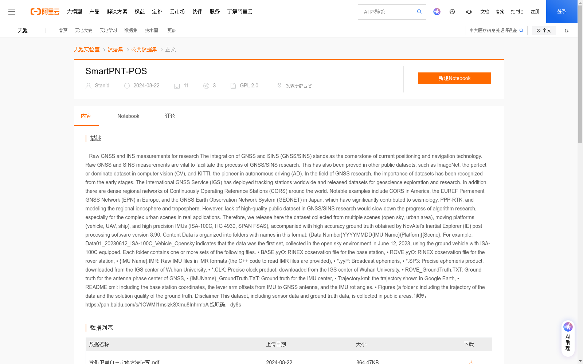
Task: Click the SmartPNT-POS title
Action: point(116,71)
